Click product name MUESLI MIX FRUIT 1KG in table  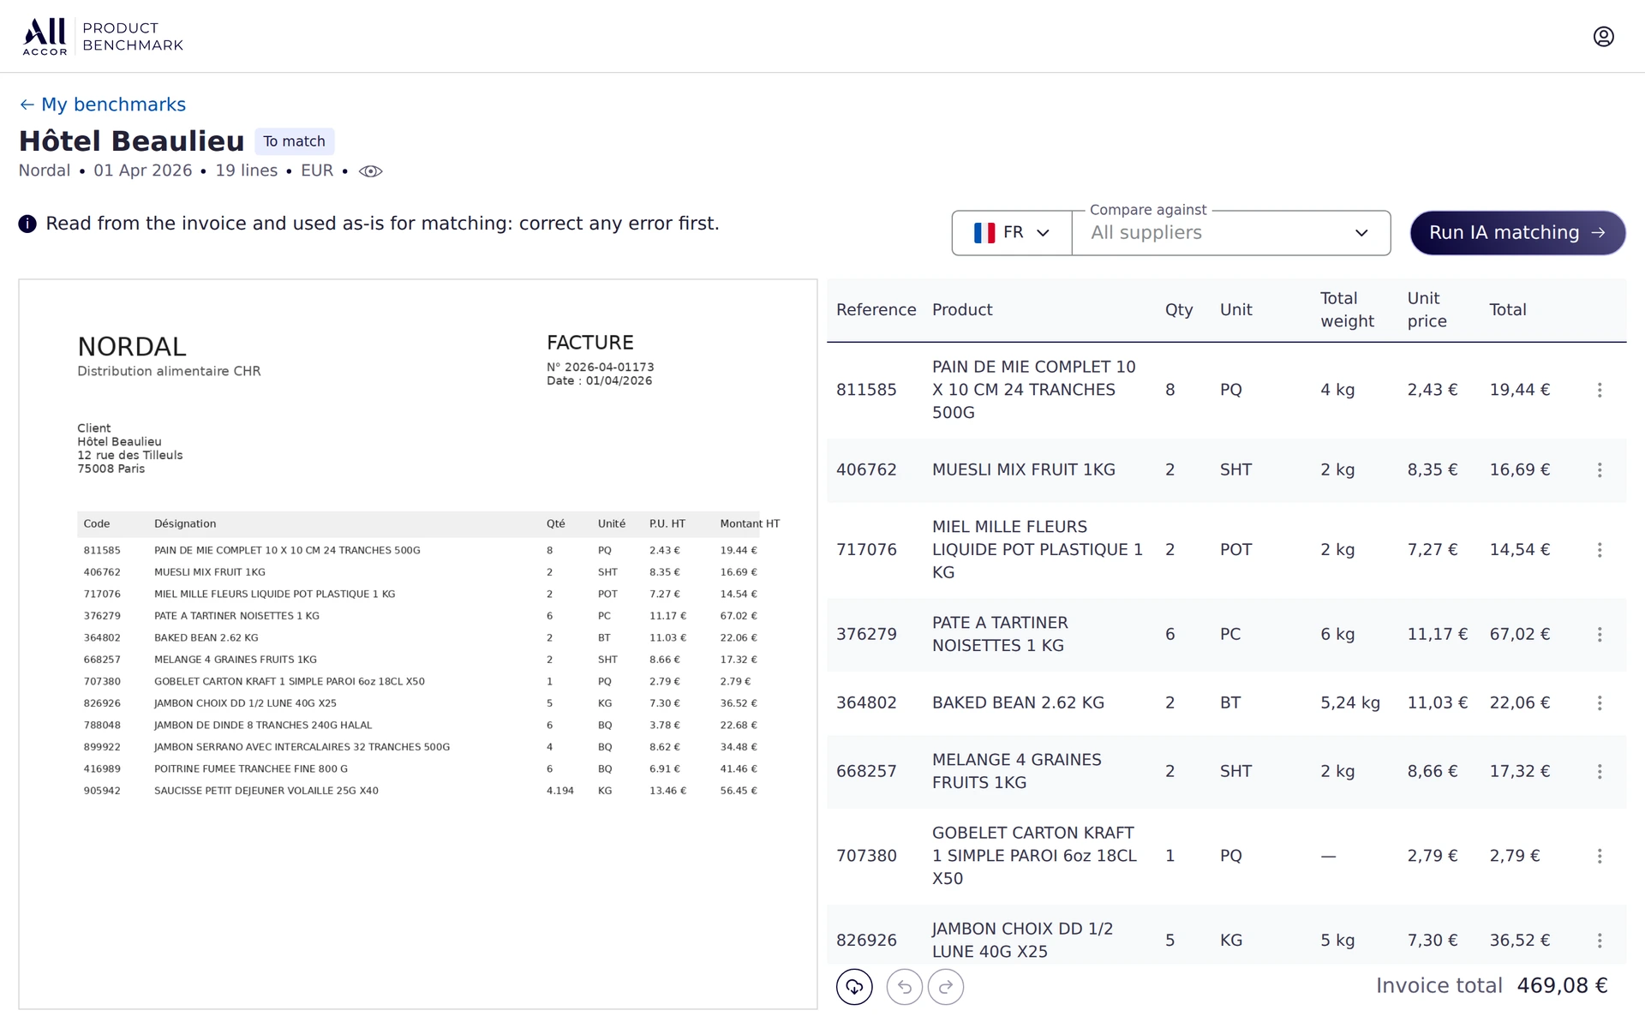click(x=1024, y=470)
